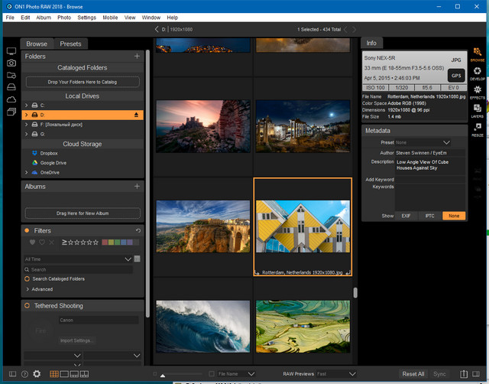Screen dimensions: 489x384
Task: Switch to grid thumbnail view
Action: 54,374
